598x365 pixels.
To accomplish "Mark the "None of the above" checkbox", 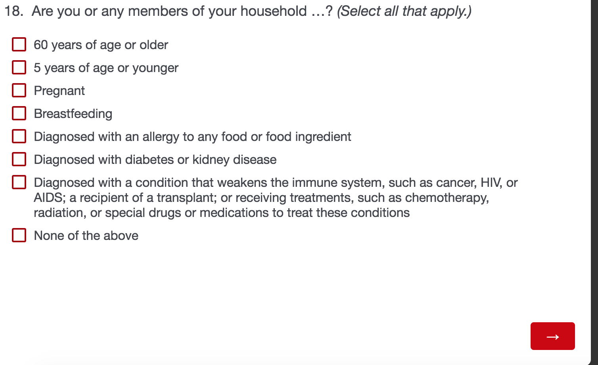I will tap(19, 236).
